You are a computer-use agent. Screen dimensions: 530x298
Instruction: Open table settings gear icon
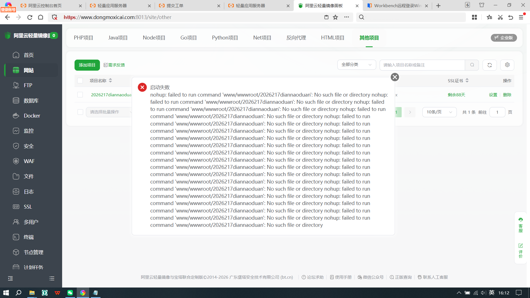[507, 65]
